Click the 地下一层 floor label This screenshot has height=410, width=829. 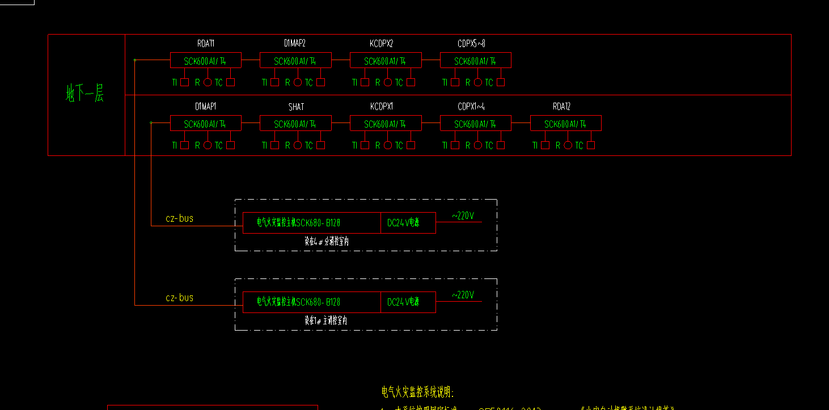click(x=85, y=93)
